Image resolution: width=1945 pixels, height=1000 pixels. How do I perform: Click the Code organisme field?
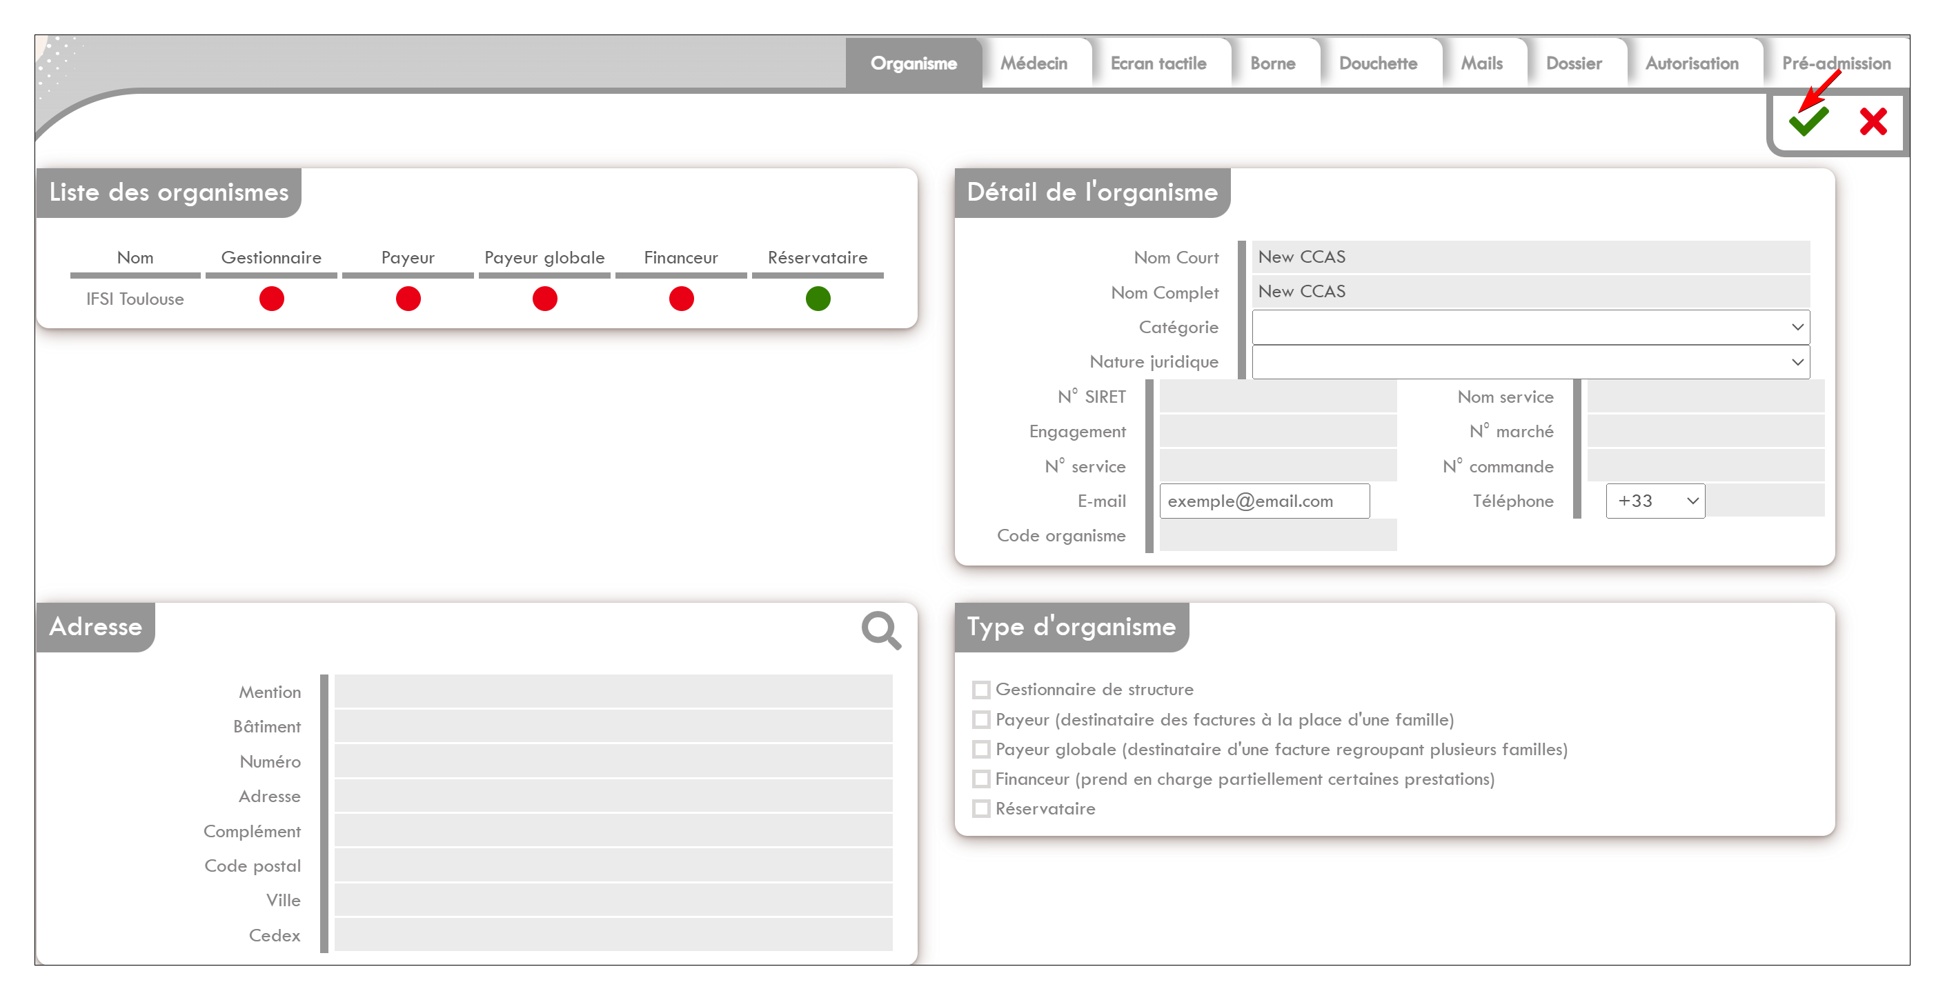(1278, 536)
